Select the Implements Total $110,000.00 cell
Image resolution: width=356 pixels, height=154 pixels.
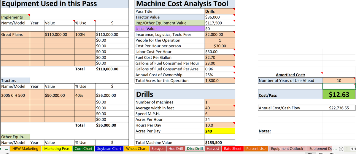coord(112,69)
